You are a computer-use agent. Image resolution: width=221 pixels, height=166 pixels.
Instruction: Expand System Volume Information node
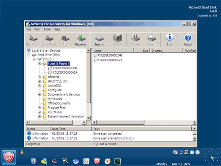point(39,117)
